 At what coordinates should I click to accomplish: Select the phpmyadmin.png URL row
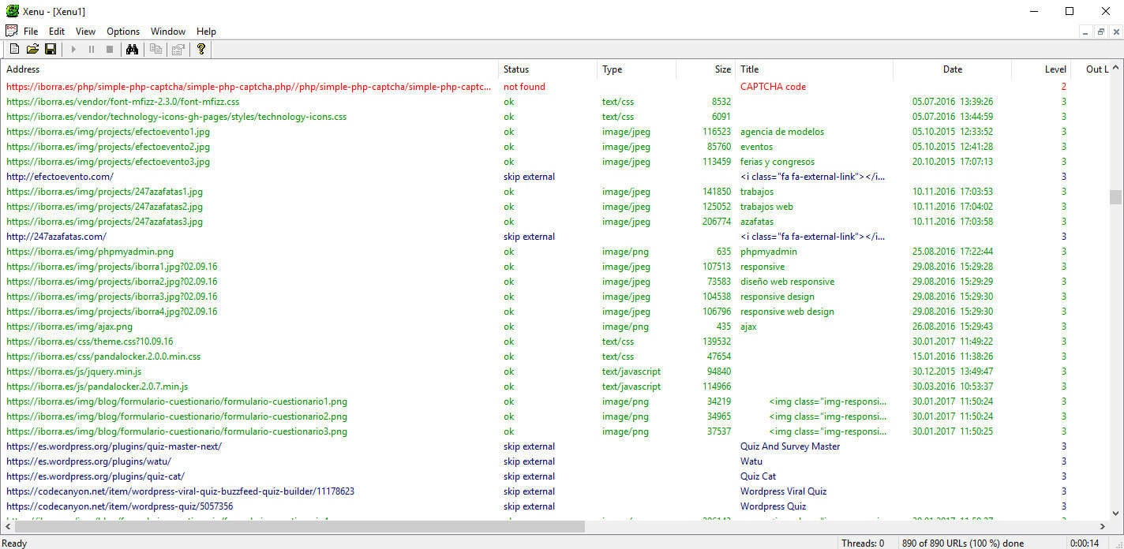tap(90, 252)
